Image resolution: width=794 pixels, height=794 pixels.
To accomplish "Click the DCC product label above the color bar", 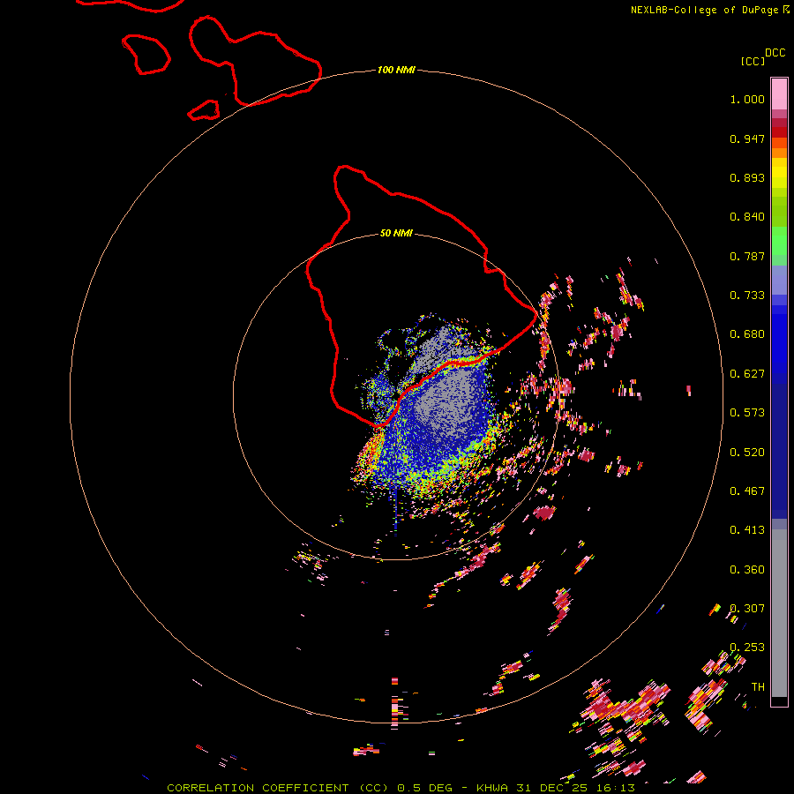I will [x=775, y=53].
